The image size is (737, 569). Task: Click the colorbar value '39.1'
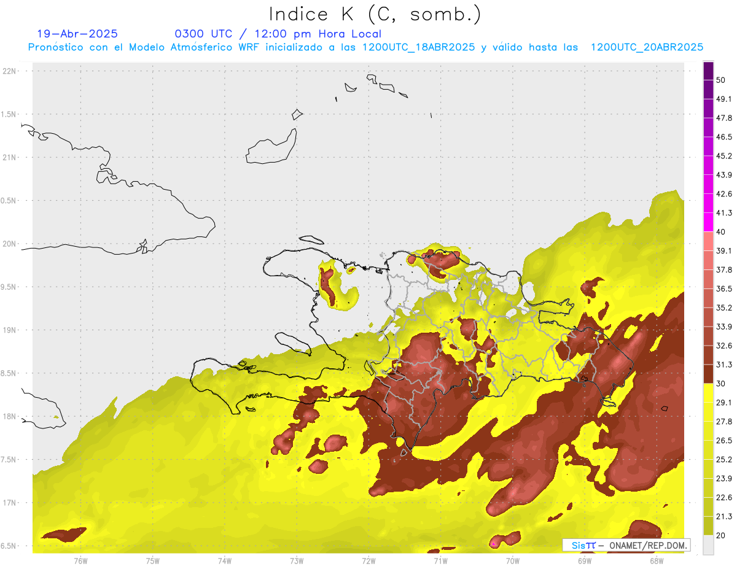tap(724, 250)
